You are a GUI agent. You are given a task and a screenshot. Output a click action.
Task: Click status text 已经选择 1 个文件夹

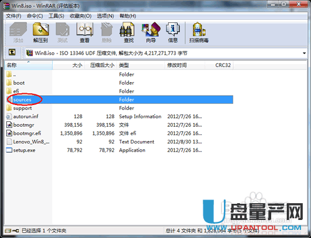coord(44,231)
